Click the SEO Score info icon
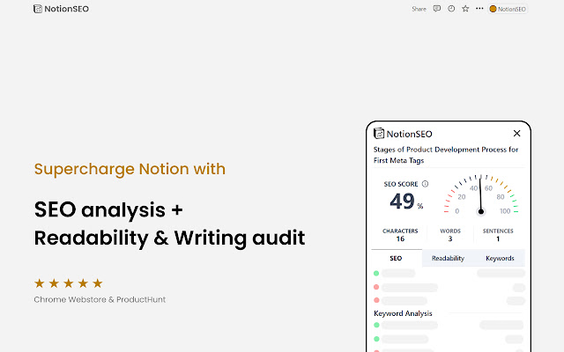 pyautogui.click(x=425, y=184)
